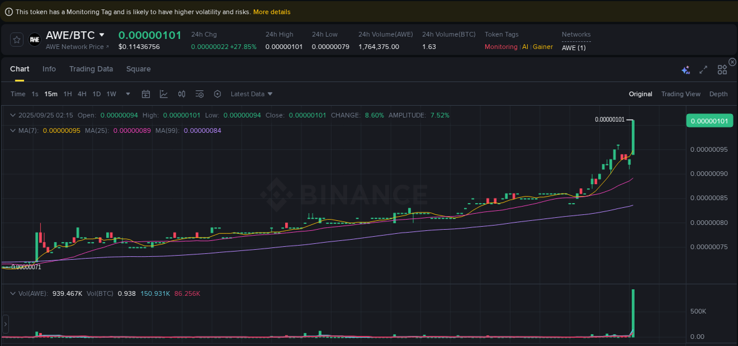Click the Gainer token tag

point(543,47)
